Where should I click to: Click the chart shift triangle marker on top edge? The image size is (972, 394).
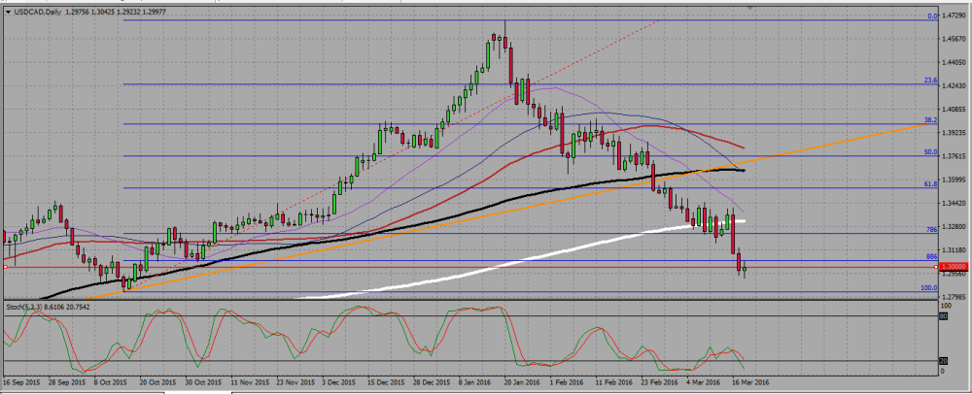(750, 9)
